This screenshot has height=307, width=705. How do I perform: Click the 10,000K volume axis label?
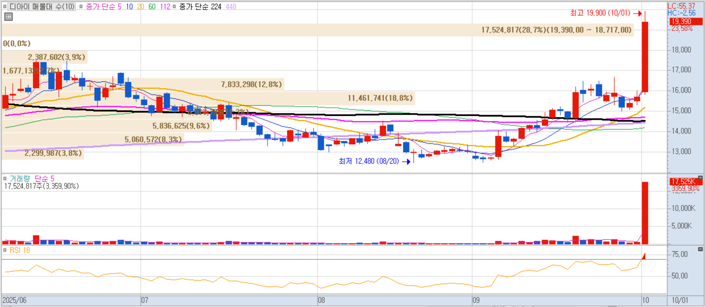[x=683, y=208]
